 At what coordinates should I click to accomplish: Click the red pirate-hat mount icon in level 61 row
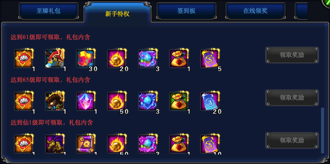coord(55,58)
